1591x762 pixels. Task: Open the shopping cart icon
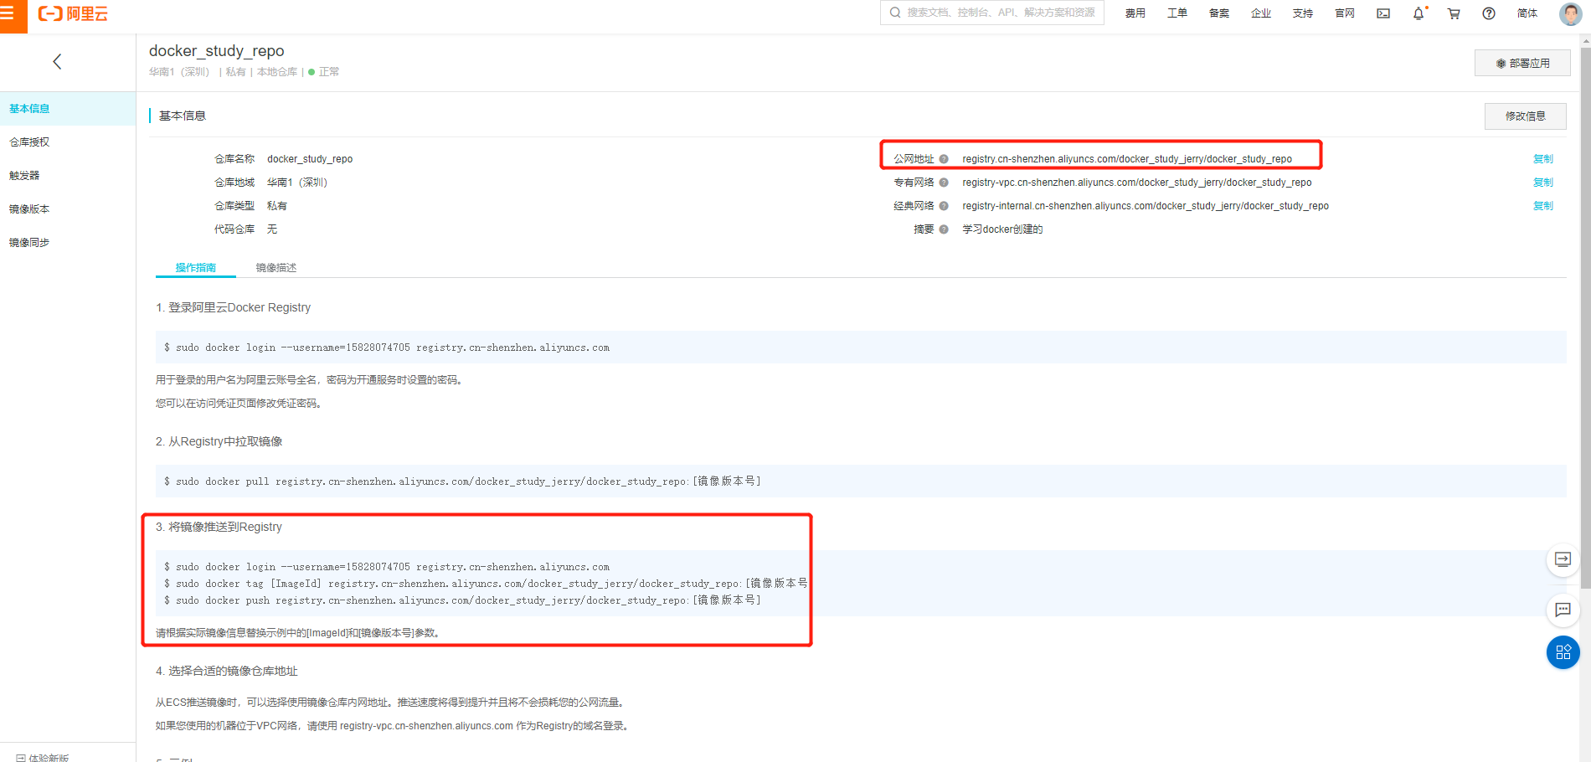coord(1454,13)
